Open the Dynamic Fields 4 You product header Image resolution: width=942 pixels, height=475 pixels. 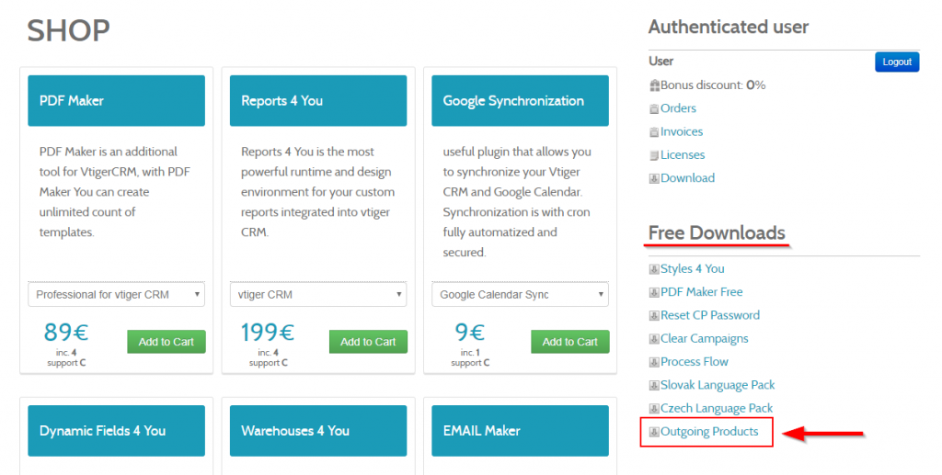point(116,431)
